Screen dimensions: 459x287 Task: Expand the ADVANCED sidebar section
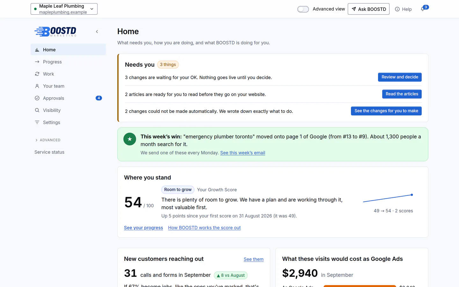(47, 140)
